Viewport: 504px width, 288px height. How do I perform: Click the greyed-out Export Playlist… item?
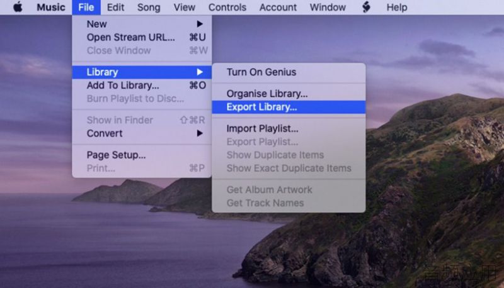coord(289,141)
